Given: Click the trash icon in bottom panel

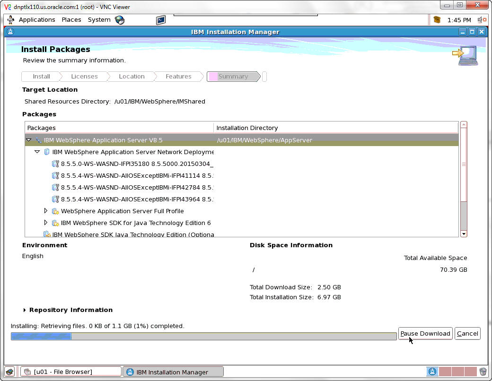Looking at the screenshot, I should pyautogui.click(x=483, y=372).
